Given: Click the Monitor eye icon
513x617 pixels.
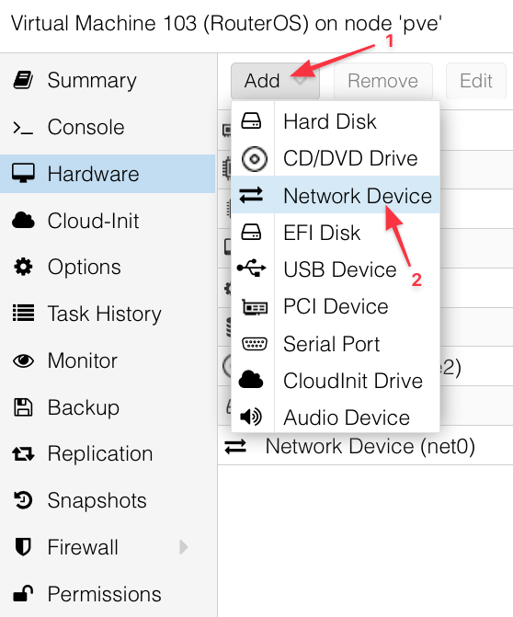Looking at the screenshot, I should (x=23, y=360).
